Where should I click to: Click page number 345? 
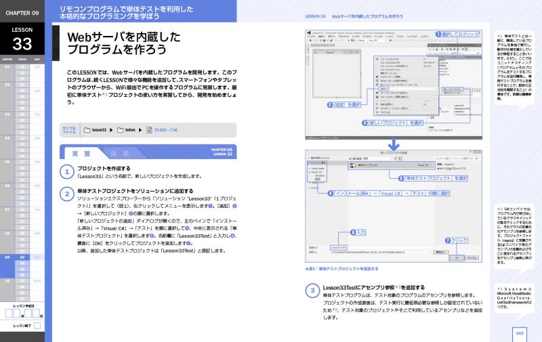[519, 333]
